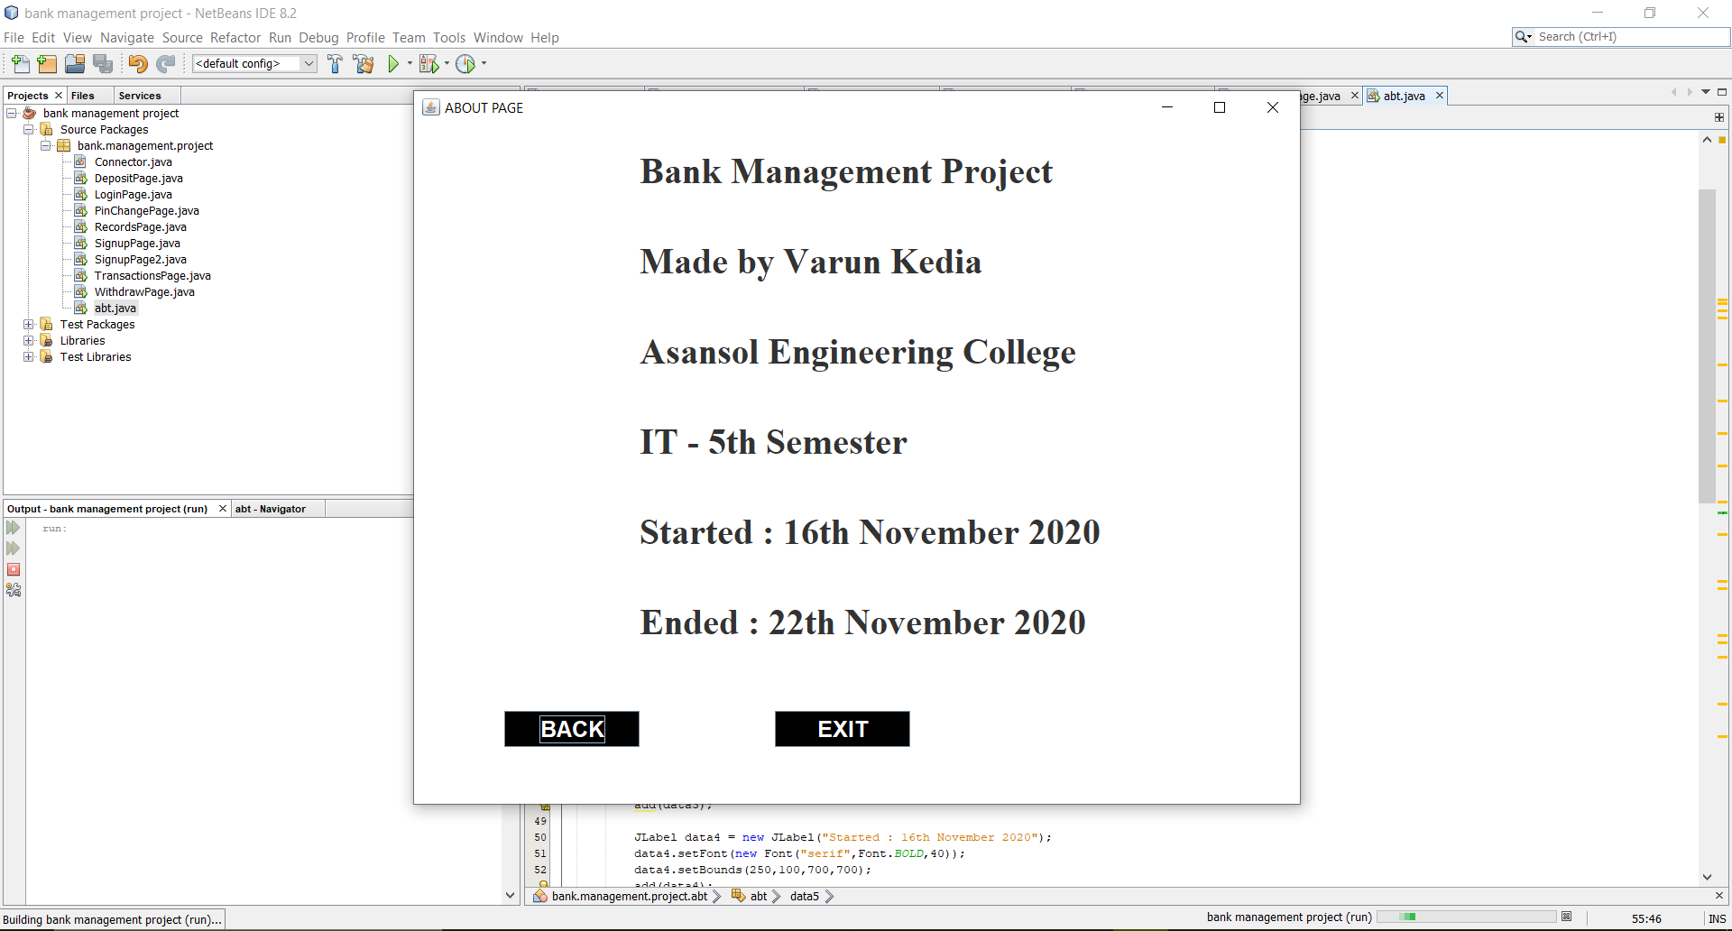This screenshot has width=1732, height=931.
Task: Expand the Test Packages node
Action: pos(29,324)
